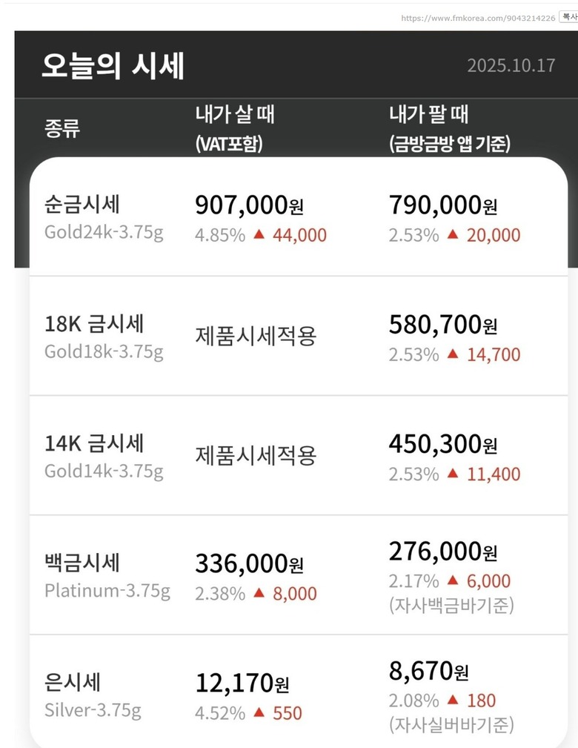Click the red up-triangle beside 550
Viewport: 578px width, 748px height.
coord(259,712)
